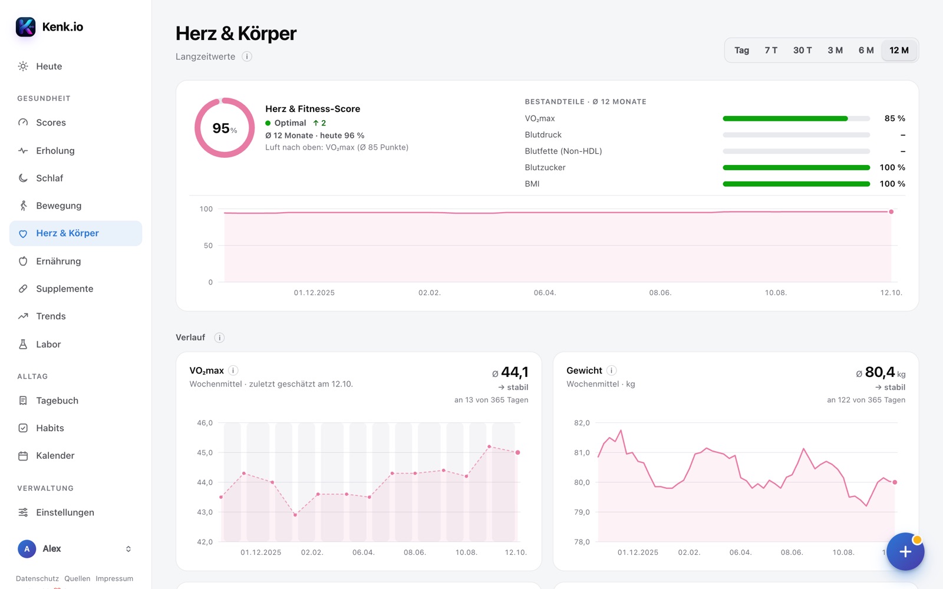Click "an 122 von 365 Tagen" text
943x589 pixels.
coord(866,400)
